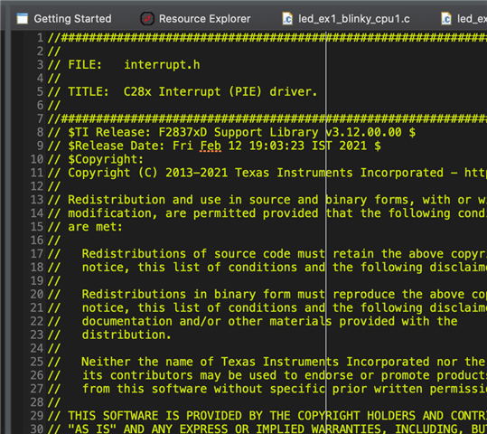The height and width of the screenshot is (434, 487).
Task: Click "from this software" on line 27
Action: point(145,389)
